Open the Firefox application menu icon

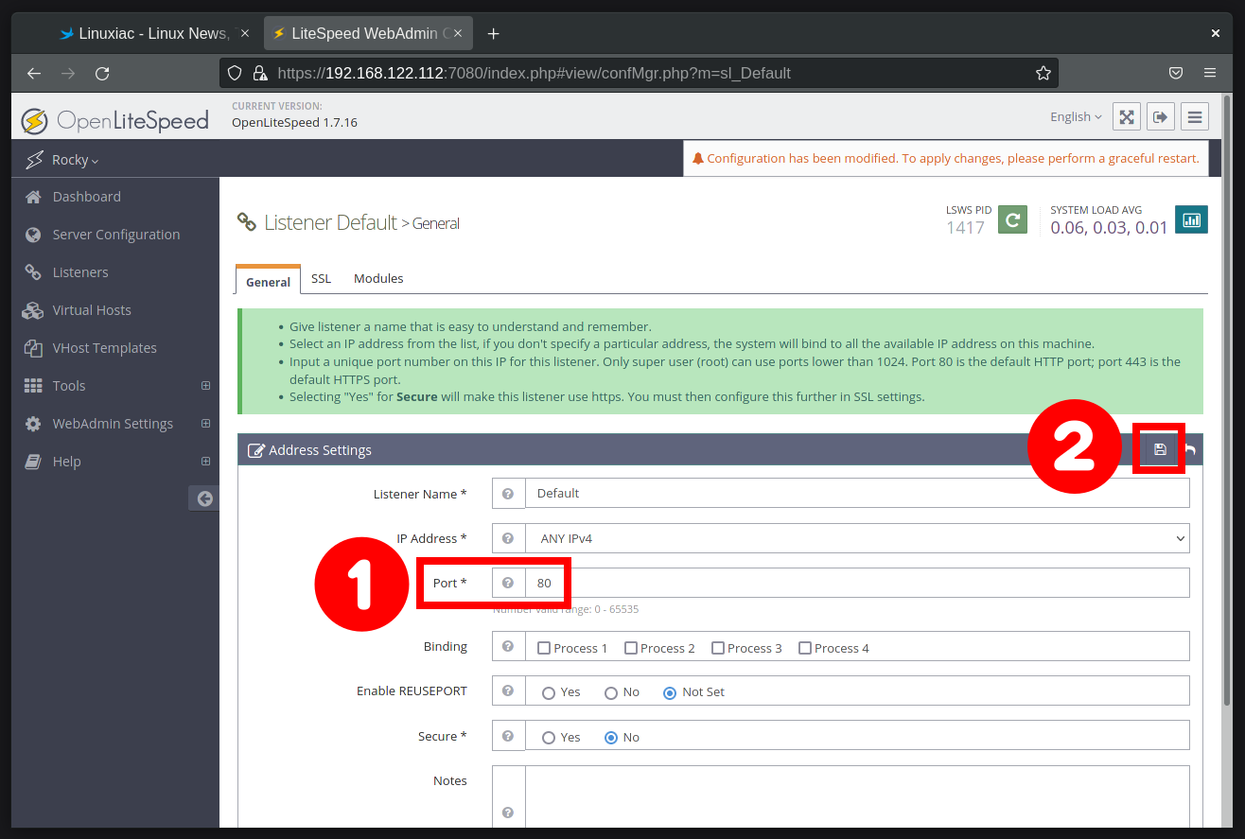(1210, 73)
